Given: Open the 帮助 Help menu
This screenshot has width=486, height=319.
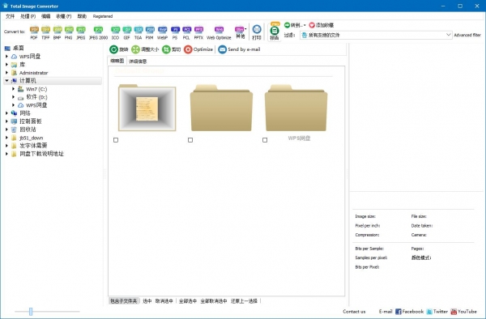Looking at the screenshot, I should tap(82, 16).
